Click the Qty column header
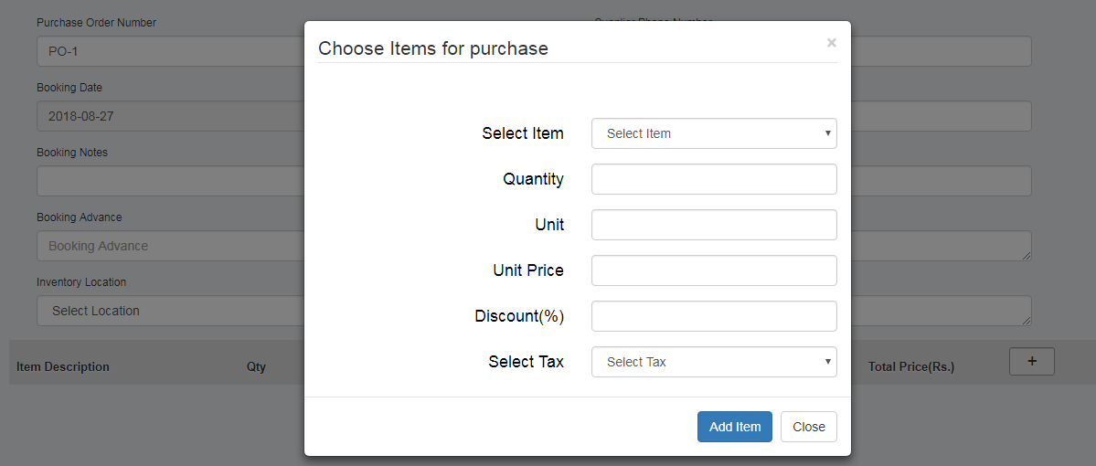 256,366
